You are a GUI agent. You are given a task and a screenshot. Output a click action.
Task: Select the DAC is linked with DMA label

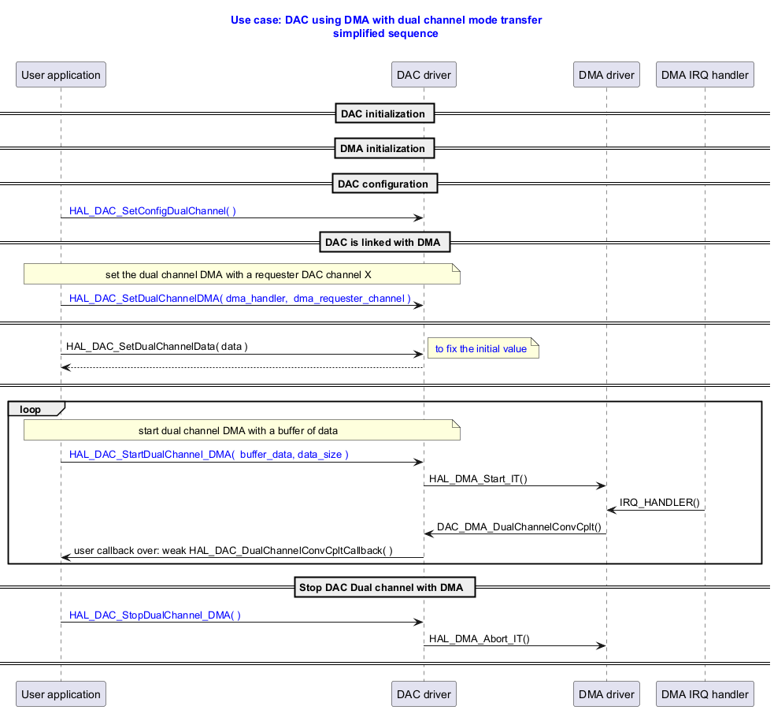pos(384,242)
